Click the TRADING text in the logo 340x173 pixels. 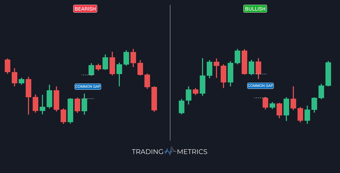coord(148,152)
